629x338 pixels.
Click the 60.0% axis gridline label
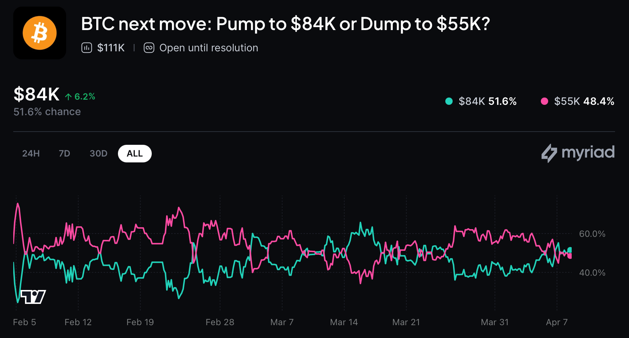pyautogui.click(x=592, y=234)
